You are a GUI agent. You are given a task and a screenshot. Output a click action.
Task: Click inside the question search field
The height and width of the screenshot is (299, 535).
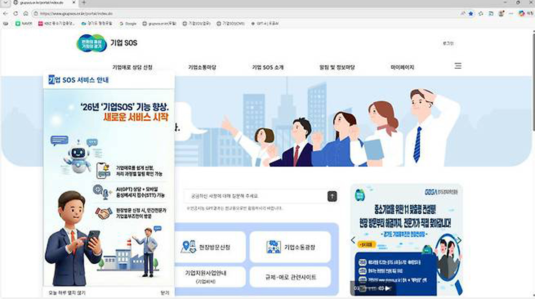pos(250,195)
